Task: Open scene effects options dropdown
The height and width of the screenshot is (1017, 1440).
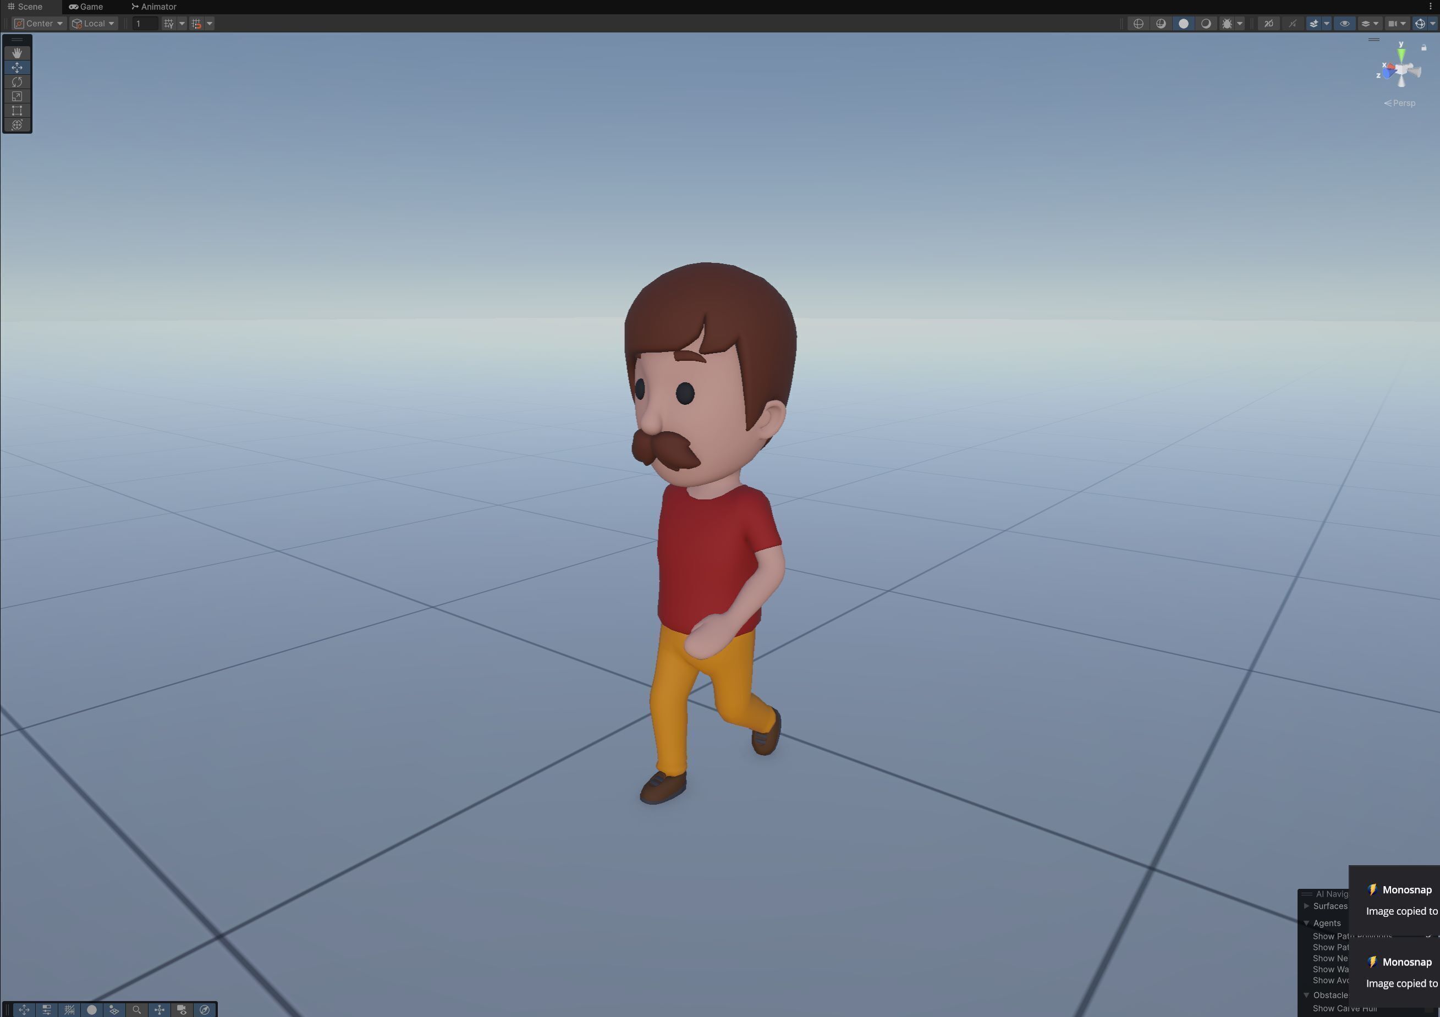Action: pyautogui.click(x=1327, y=24)
